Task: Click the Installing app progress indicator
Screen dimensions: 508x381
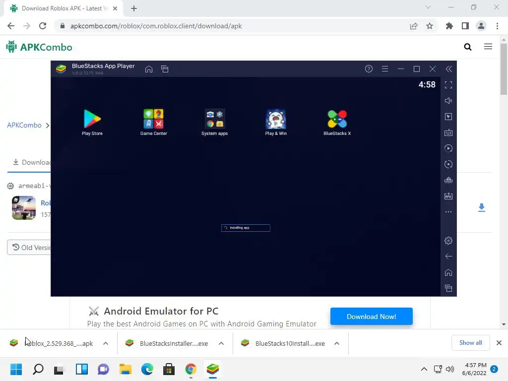Action: 246,228
